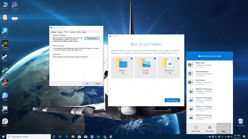The width and height of the screenshot is (248, 139).
Task: Select the Slack desktop shortcut
Action: click(x=5, y=122)
